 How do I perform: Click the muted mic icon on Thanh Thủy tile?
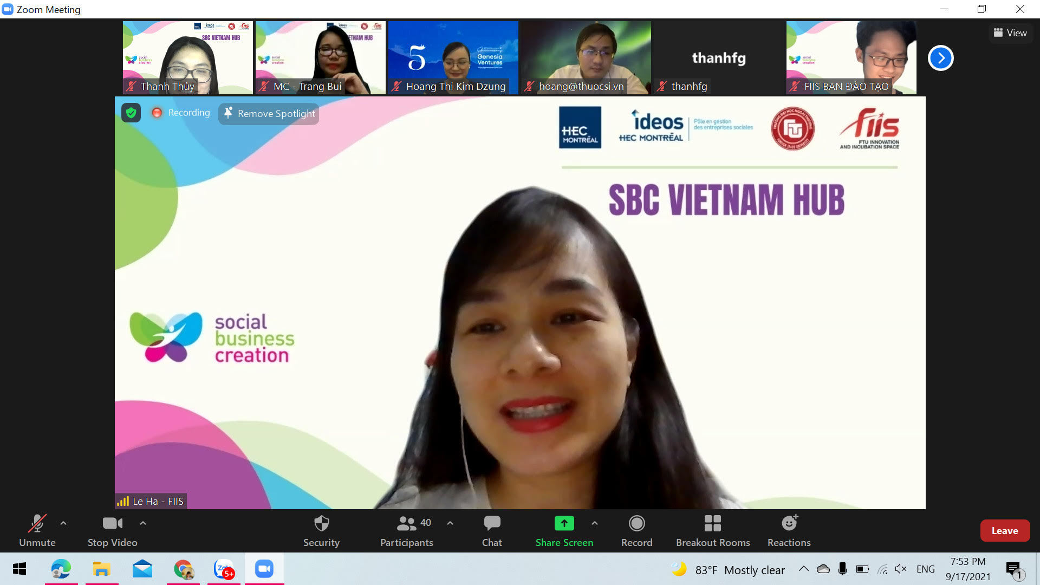pos(131,87)
